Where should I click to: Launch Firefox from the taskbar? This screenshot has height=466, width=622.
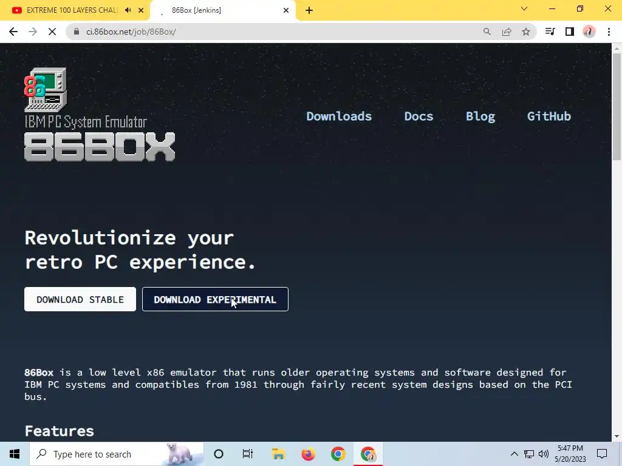point(308,454)
